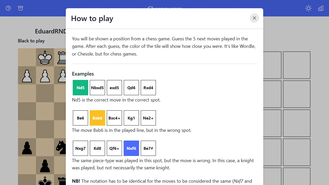Click the green Nd5 example tile
The height and width of the screenshot is (185, 329).
point(80,88)
